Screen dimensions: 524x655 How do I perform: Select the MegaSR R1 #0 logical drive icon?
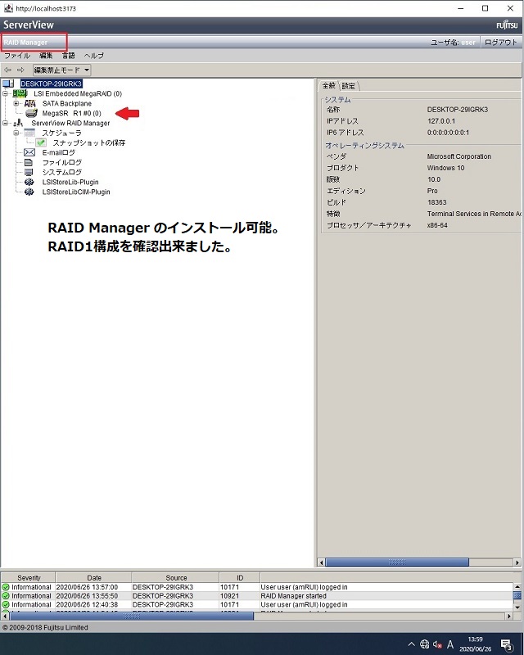pyautogui.click(x=30, y=113)
